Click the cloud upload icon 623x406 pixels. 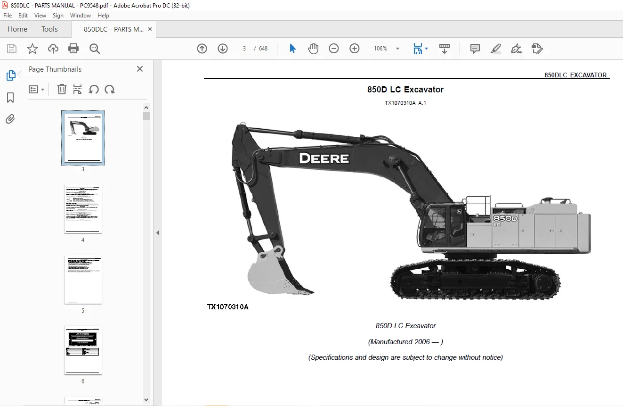pyautogui.click(x=53, y=49)
